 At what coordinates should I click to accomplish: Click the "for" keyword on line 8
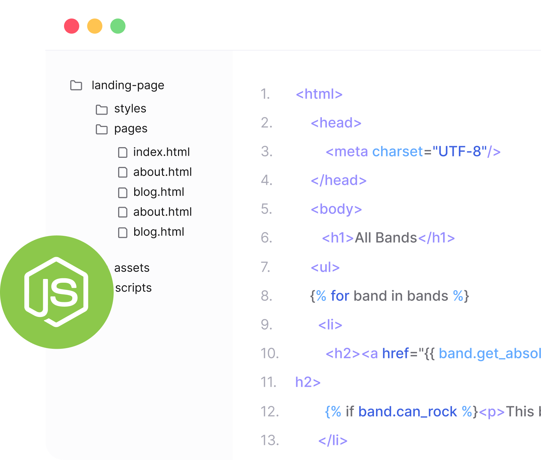click(x=340, y=296)
